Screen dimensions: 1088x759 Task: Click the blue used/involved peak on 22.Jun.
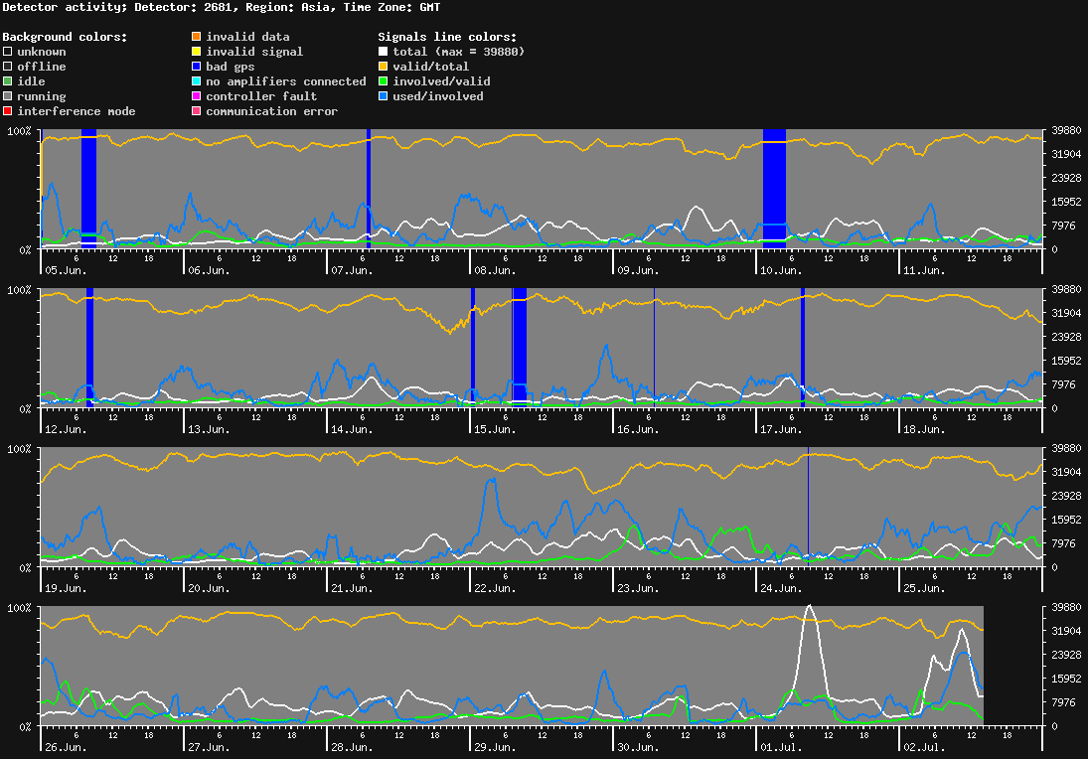[492, 480]
